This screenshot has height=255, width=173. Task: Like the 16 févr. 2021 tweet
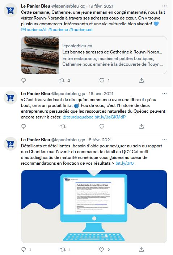[x=102, y=126]
